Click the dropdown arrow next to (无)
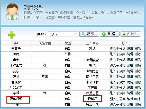Image resolution: width=146 pixels, height=109 pixels. coord(76,34)
